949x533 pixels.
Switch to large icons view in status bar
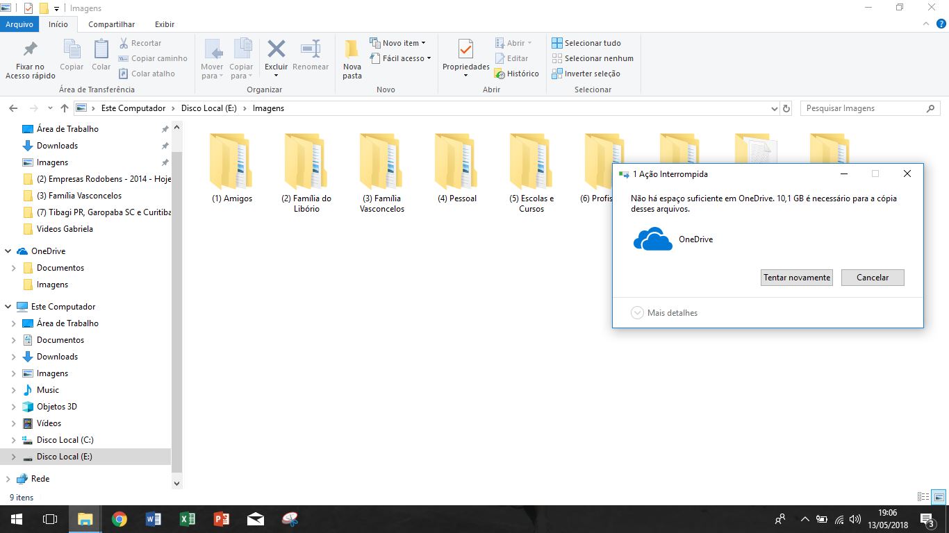point(939,497)
